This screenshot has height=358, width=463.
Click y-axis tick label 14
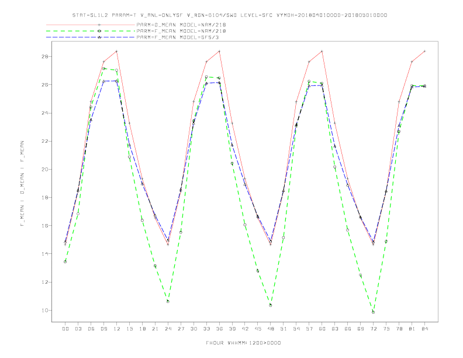pos(45,254)
